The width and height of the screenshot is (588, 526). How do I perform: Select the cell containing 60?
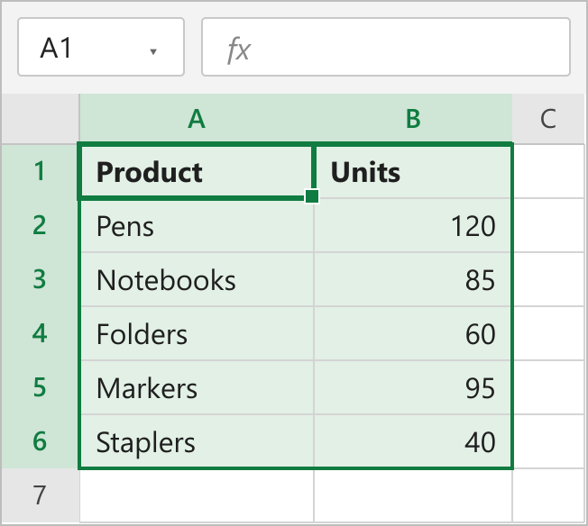click(x=412, y=333)
